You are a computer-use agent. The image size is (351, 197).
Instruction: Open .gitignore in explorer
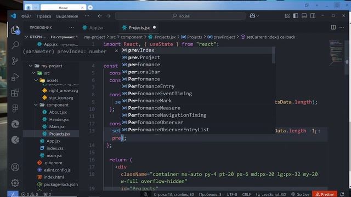tap(53, 163)
